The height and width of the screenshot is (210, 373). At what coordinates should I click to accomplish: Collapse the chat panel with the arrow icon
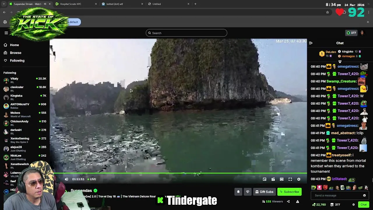(311, 43)
